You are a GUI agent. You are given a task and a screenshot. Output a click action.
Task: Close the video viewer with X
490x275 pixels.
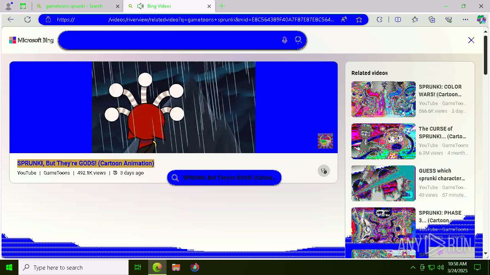coord(471,40)
